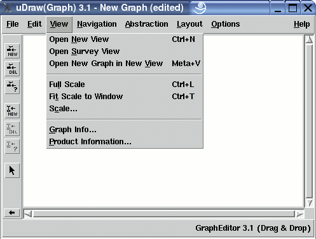Open the File menu
This screenshot has width=316, height=239.
(x=13, y=24)
